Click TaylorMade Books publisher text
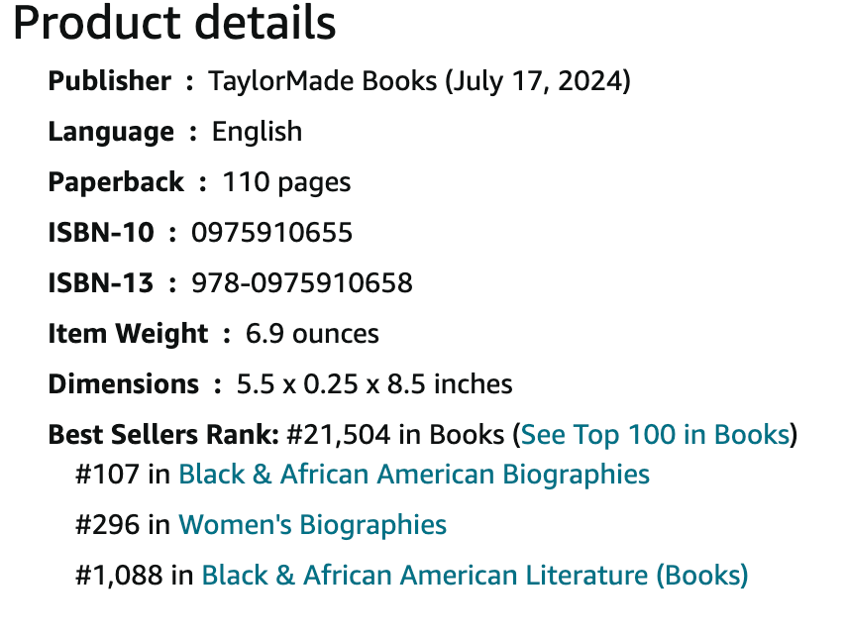This screenshot has height=642, width=846. (323, 81)
